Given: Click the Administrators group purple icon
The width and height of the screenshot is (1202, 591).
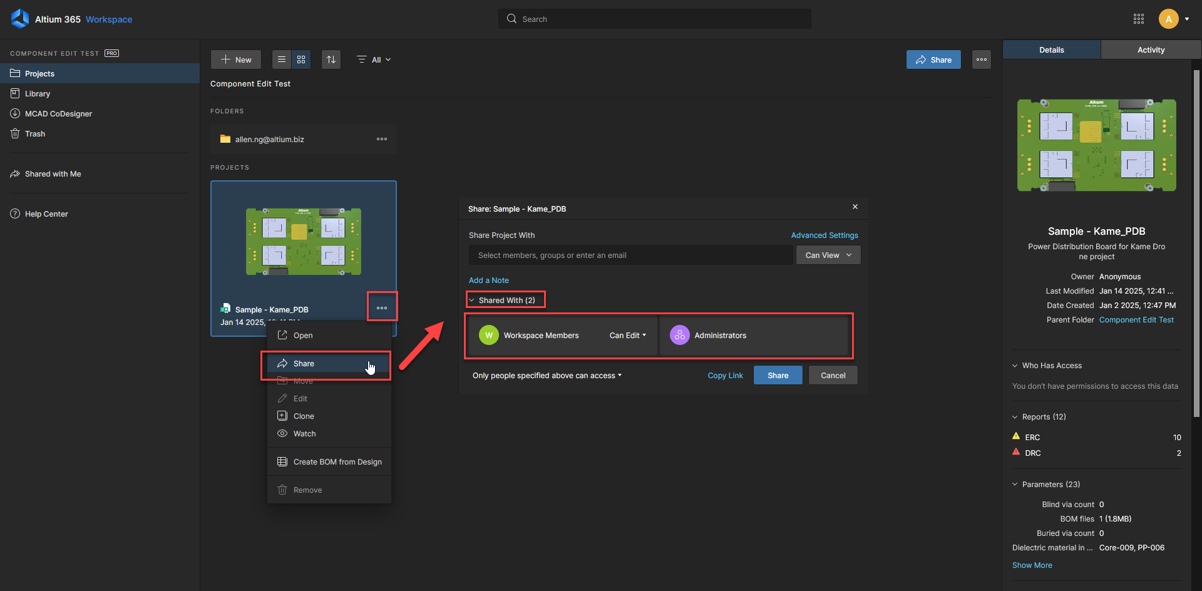Looking at the screenshot, I should [x=680, y=336].
